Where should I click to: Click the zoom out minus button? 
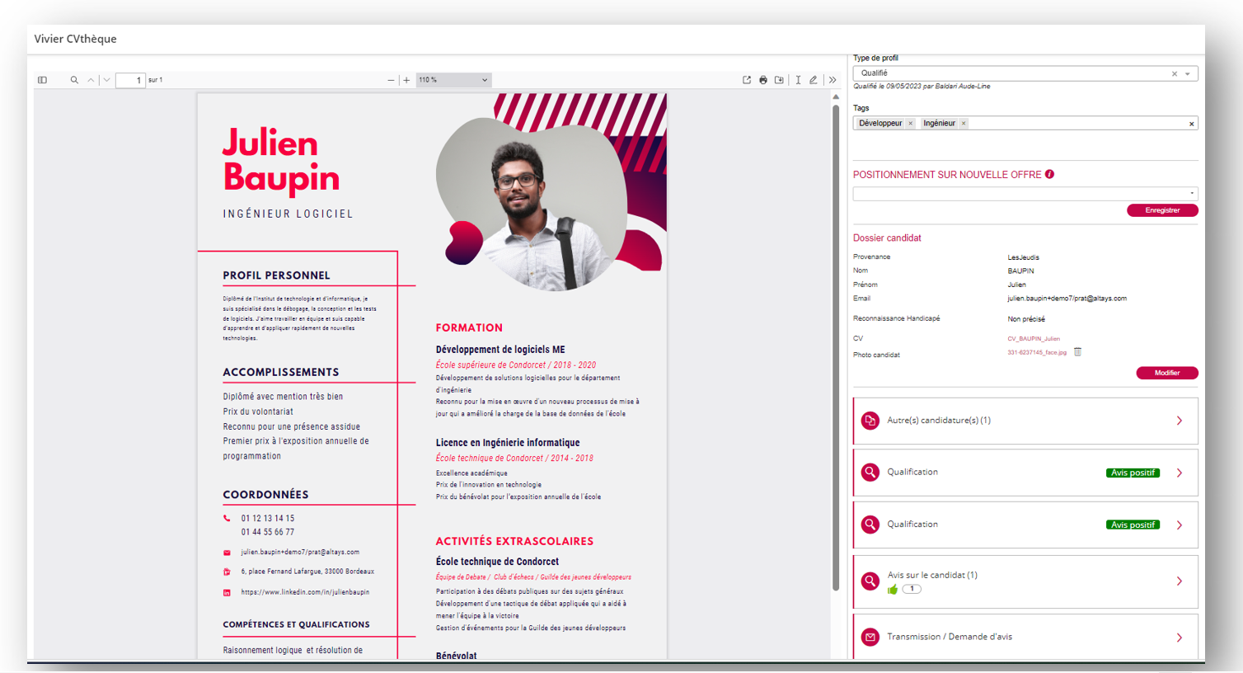391,80
